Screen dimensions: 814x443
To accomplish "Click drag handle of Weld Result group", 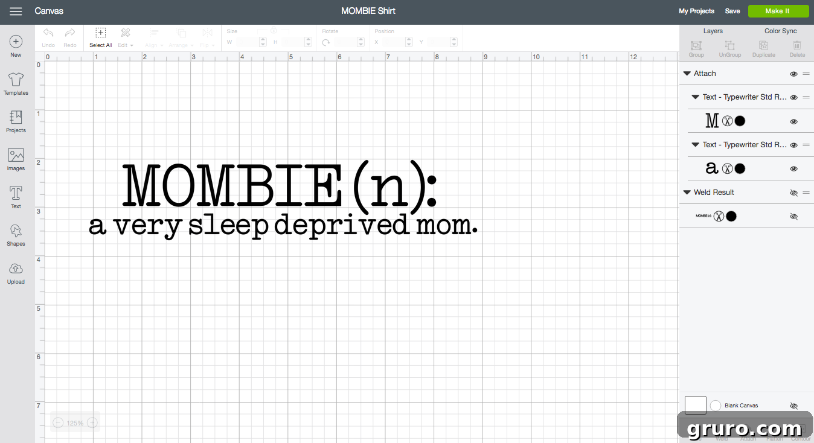I will coord(806,193).
